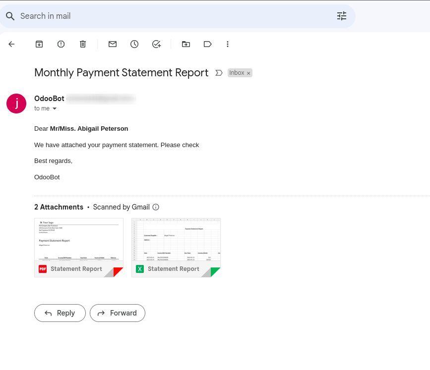The height and width of the screenshot is (370, 430).
Task: Click OdooBot signature line in body
Action: click(x=47, y=177)
